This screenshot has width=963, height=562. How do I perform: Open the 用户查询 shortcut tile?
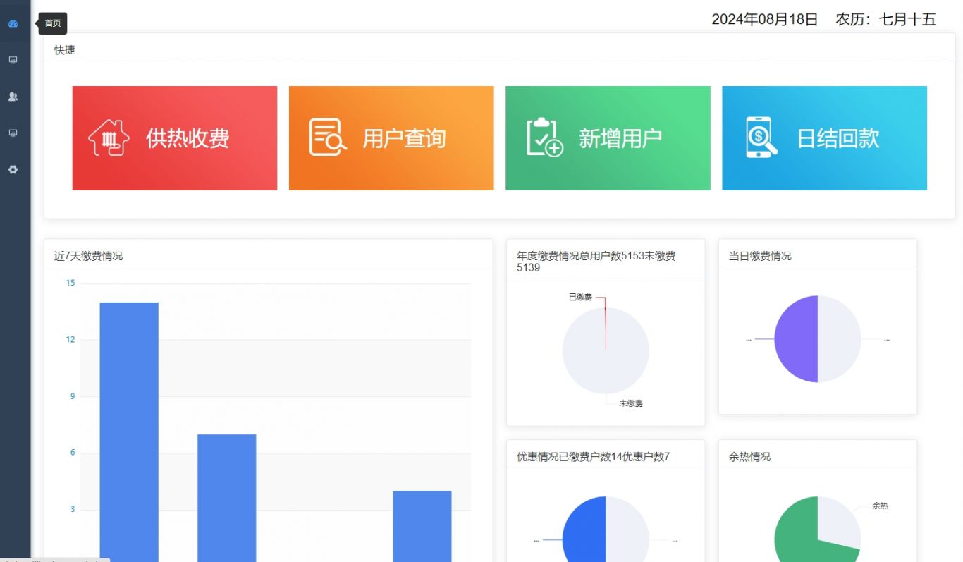(x=391, y=138)
